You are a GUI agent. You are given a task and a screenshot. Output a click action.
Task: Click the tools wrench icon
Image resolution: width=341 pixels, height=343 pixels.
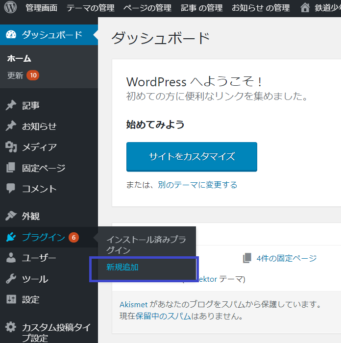point(11,278)
